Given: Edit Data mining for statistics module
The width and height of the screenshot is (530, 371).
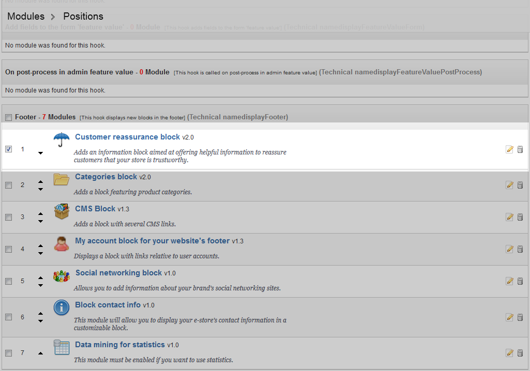Looking at the screenshot, I should [x=509, y=353].
